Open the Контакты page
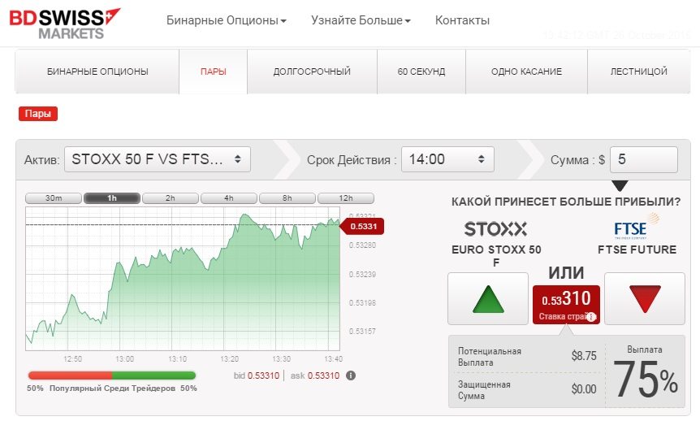The height and width of the screenshot is (421, 700). (462, 20)
